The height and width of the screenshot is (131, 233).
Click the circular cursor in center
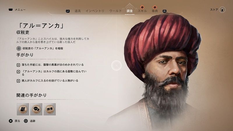tap(116, 65)
